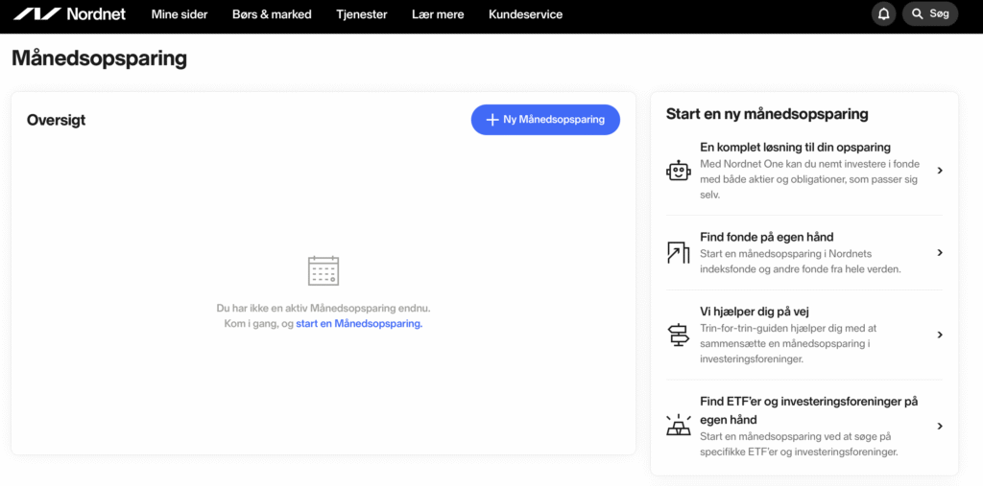
Task: Expand the 'Vi hjælper dig på vej' chevron
Action: pos(940,336)
